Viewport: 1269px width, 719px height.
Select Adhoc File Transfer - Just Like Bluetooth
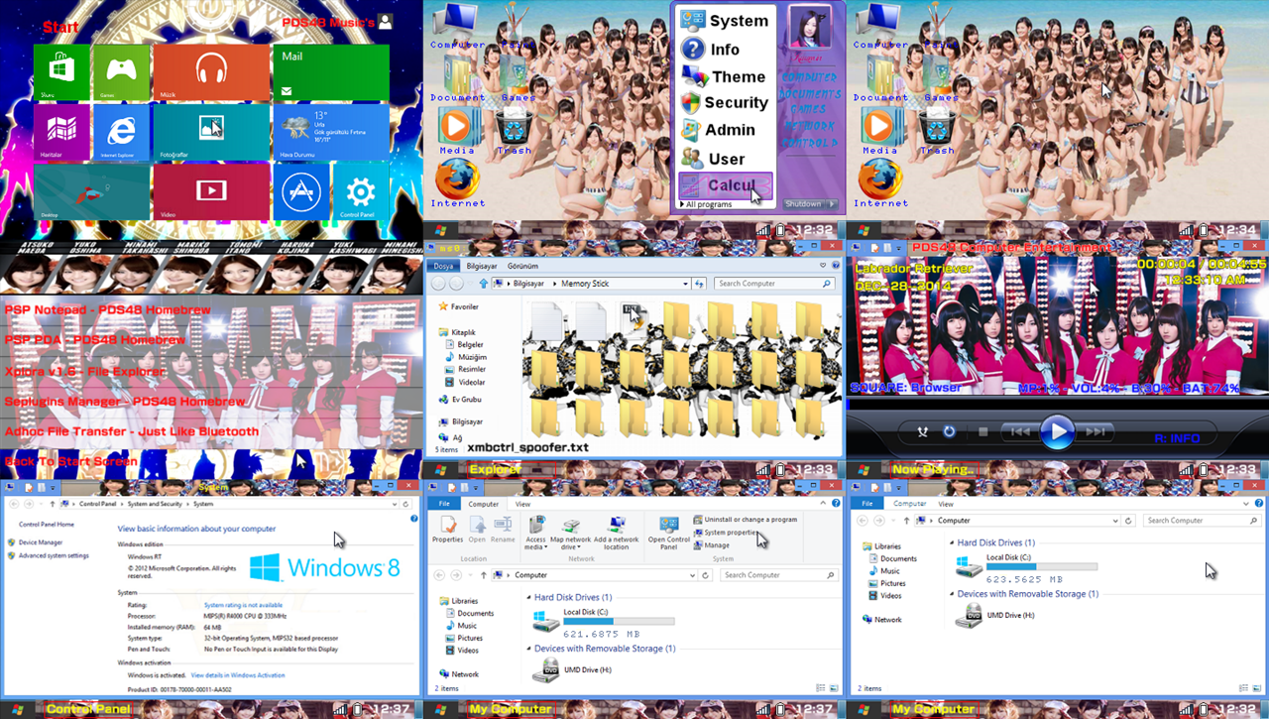tap(131, 431)
